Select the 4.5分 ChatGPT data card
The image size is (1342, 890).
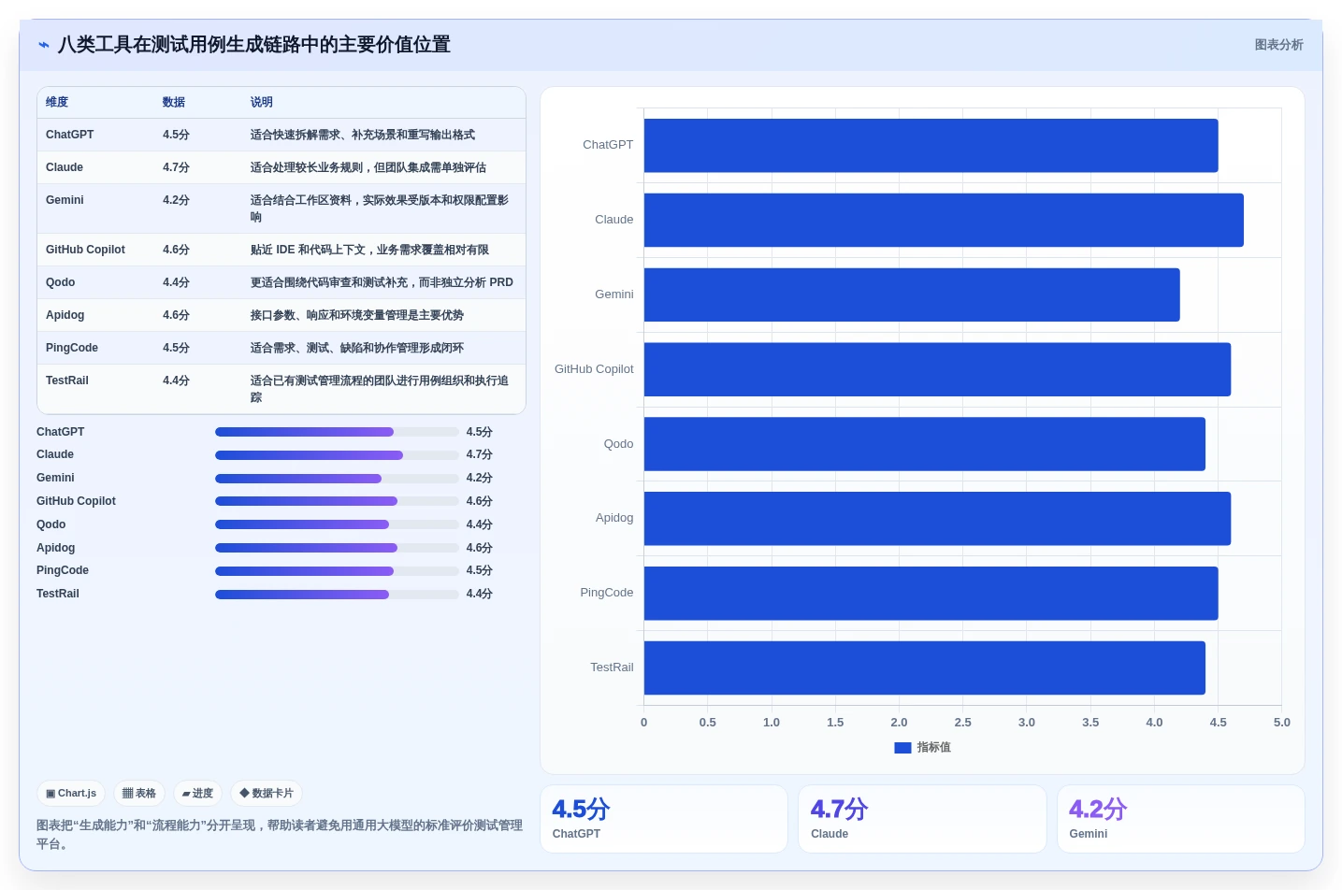(x=664, y=819)
